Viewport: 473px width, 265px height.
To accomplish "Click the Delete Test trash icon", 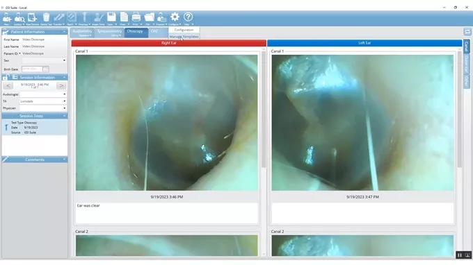I will [x=46, y=17].
